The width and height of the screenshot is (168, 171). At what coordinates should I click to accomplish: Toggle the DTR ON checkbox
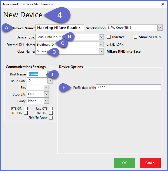[26, 113]
